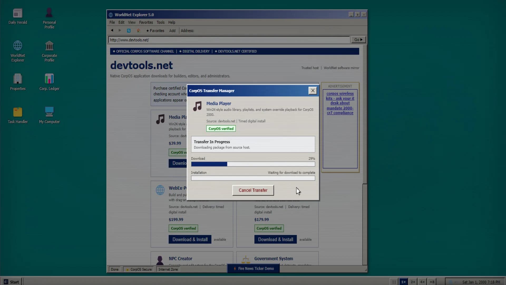Click the Done status bar entry
The height and width of the screenshot is (285, 506).
[115, 269]
